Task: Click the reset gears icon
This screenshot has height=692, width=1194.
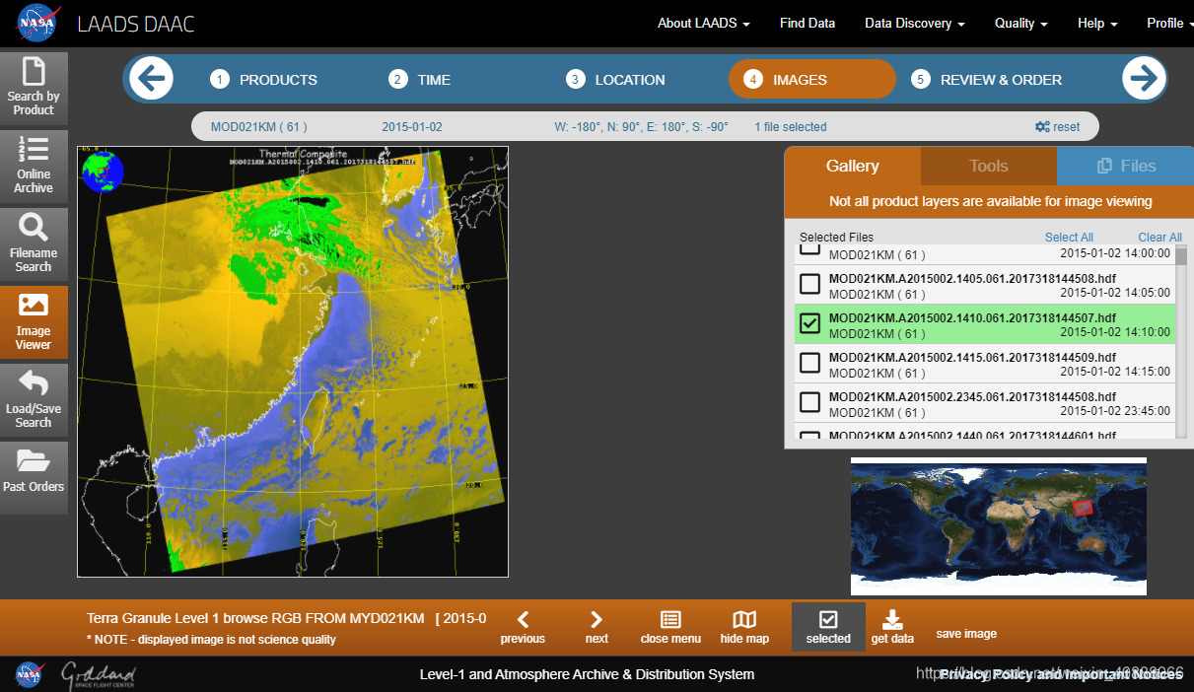Action: [x=1042, y=126]
